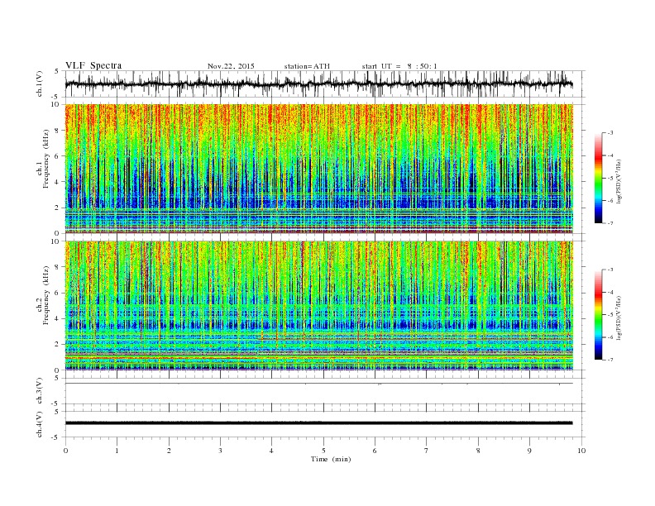The width and height of the screenshot is (655, 506).
Task: Click time axis tick label "10" at bottom right
Action: [581, 451]
